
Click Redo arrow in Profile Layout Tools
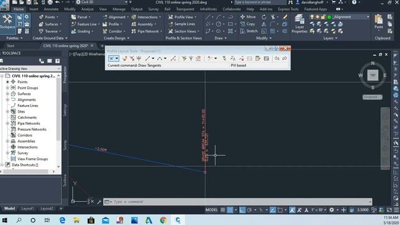(284, 58)
